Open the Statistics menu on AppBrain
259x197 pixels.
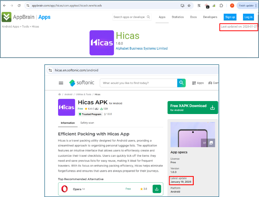[178, 17]
